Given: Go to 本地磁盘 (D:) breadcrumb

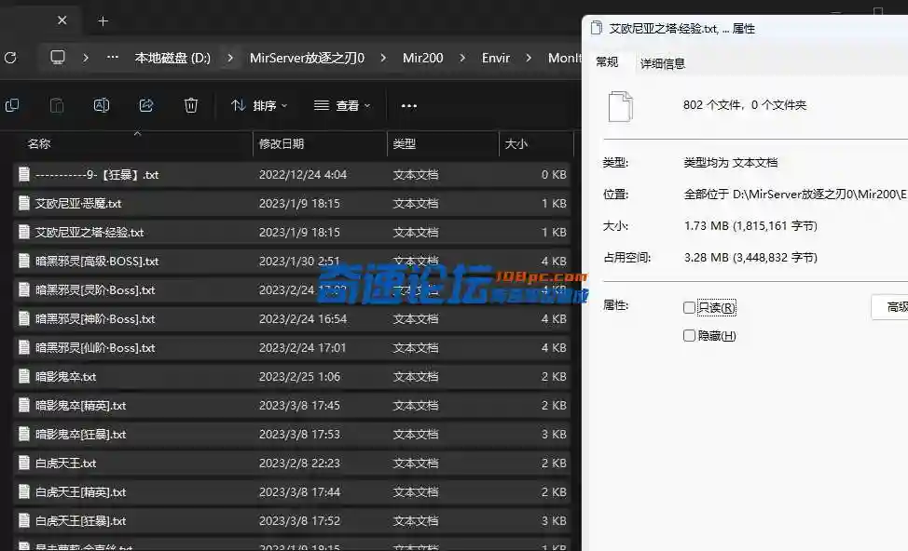Looking at the screenshot, I should click(172, 58).
